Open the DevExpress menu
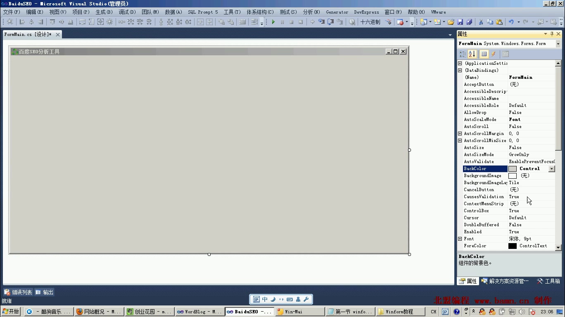 click(x=366, y=12)
